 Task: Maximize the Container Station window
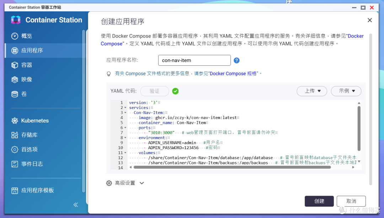pyautogui.click(x=363, y=7)
